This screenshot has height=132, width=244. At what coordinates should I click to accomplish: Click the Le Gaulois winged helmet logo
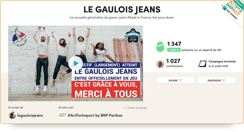pyautogui.click(x=20, y=37)
